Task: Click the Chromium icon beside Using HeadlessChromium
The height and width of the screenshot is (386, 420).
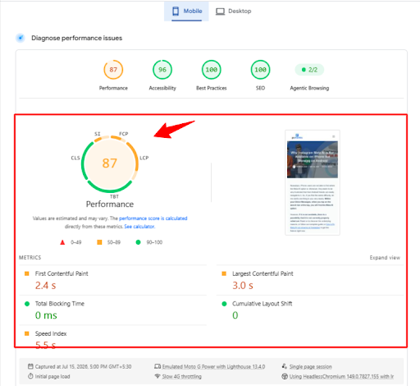Action: pyautogui.click(x=285, y=376)
